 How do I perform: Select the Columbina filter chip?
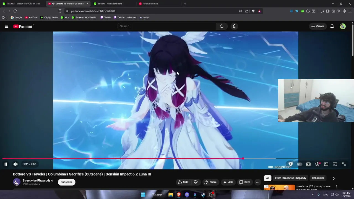[318, 178]
